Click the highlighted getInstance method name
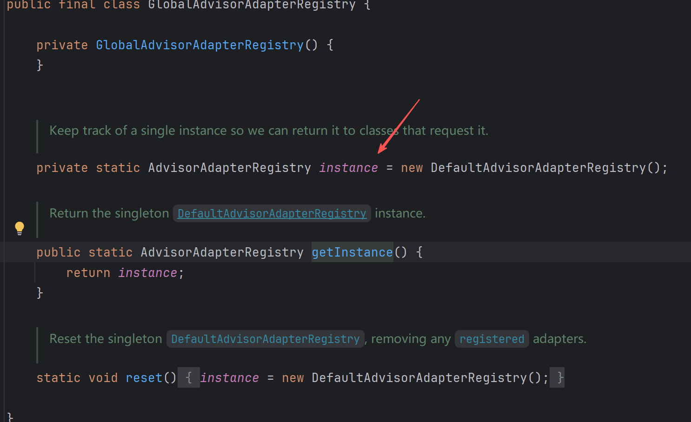Screen dimensions: 691x422 tap(352, 252)
